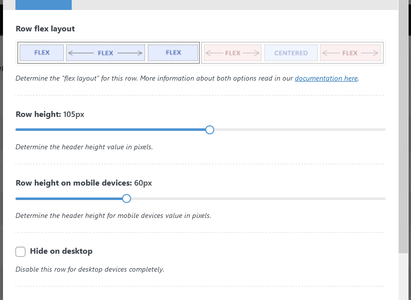Viewport: 411px width, 300px height.
Task: Enable the Hide on desktop checkbox
Action: 20,252
